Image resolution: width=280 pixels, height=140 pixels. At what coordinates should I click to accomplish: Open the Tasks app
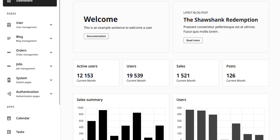(x=30, y=132)
